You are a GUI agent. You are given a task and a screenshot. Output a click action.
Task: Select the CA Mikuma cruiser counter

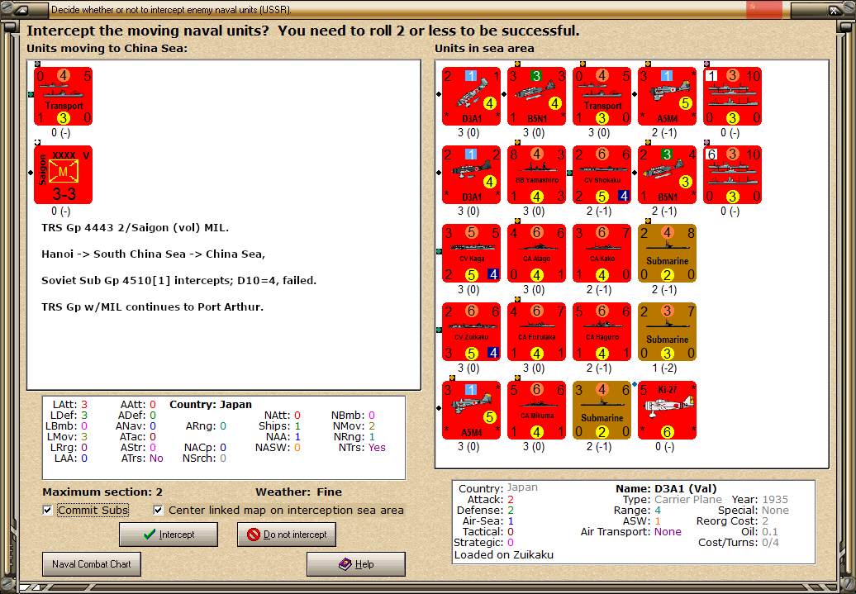point(537,409)
